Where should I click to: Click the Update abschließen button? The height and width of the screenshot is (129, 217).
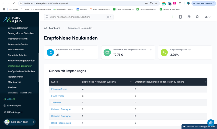pyautogui.click(x=203, y=3)
